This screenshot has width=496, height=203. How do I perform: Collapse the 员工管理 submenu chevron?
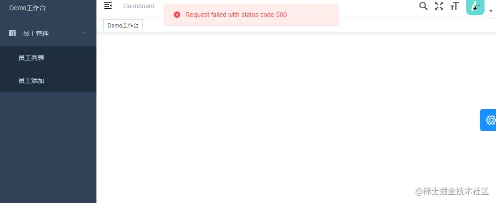tap(85, 33)
